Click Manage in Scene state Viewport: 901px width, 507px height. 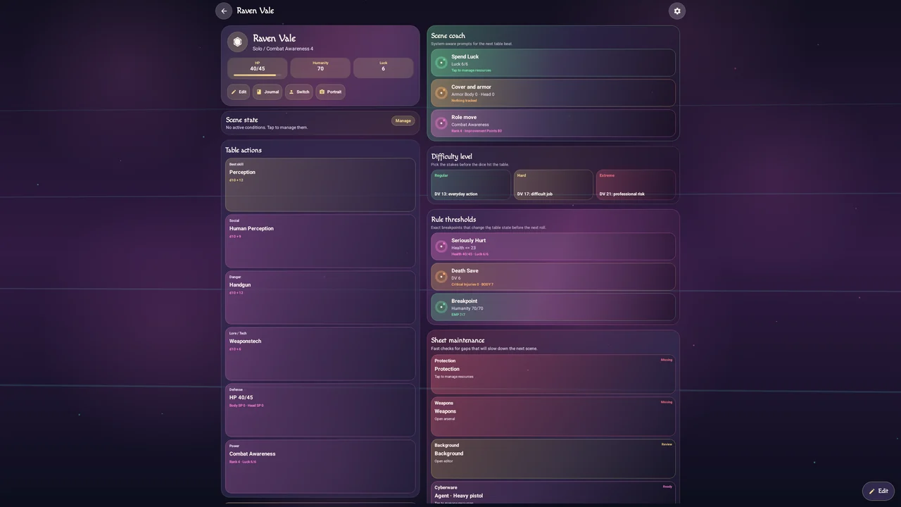(x=403, y=120)
